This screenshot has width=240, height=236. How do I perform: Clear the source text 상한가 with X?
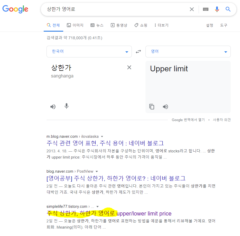point(129,67)
